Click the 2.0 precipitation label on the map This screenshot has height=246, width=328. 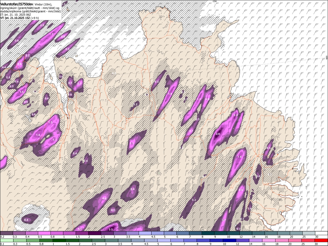(236, 115)
